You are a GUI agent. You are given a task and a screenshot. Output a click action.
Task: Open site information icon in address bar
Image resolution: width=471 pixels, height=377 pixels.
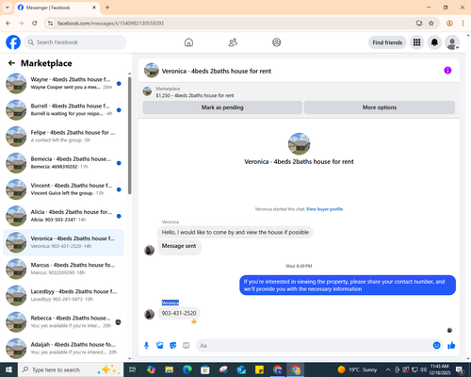(x=50, y=24)
